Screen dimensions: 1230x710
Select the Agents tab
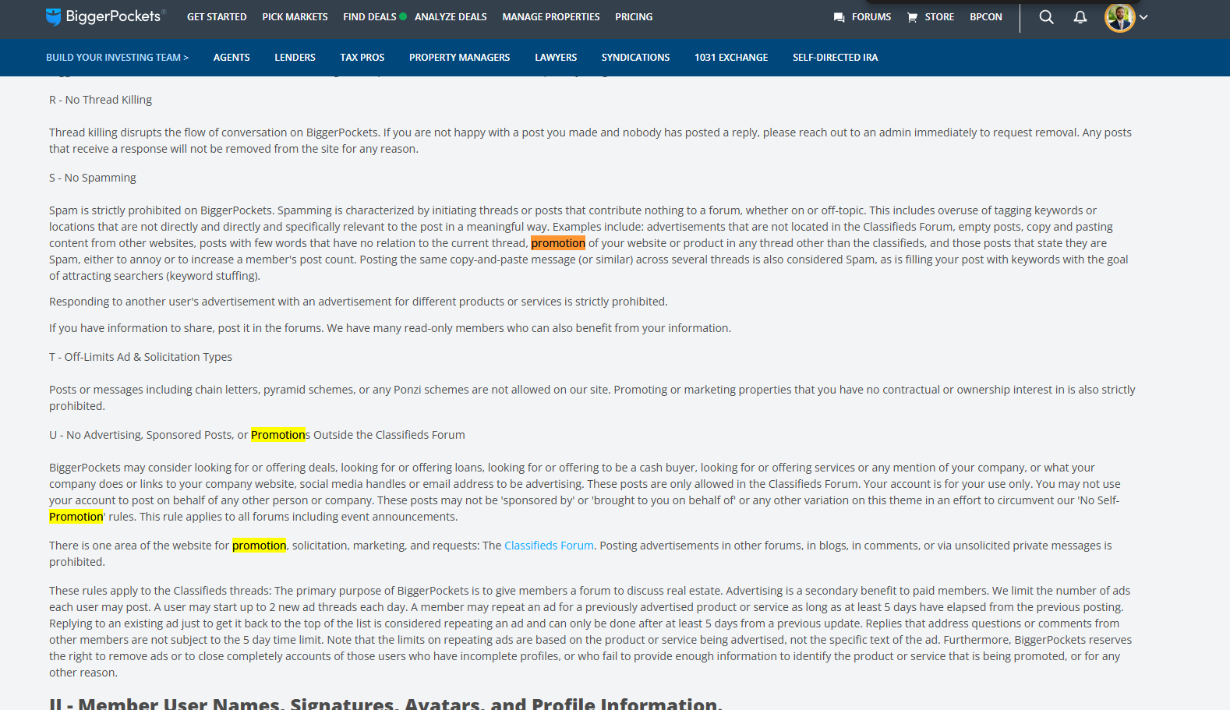pyautogui.click(x=232, y=58)
